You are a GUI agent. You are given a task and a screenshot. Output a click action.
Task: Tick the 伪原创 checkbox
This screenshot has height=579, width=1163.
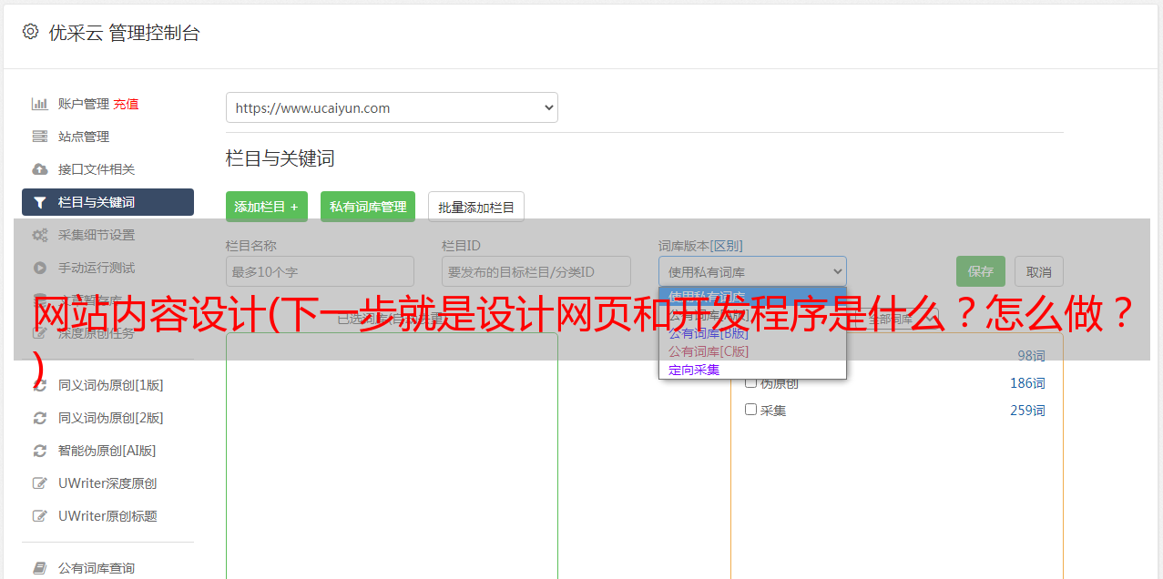751,382
